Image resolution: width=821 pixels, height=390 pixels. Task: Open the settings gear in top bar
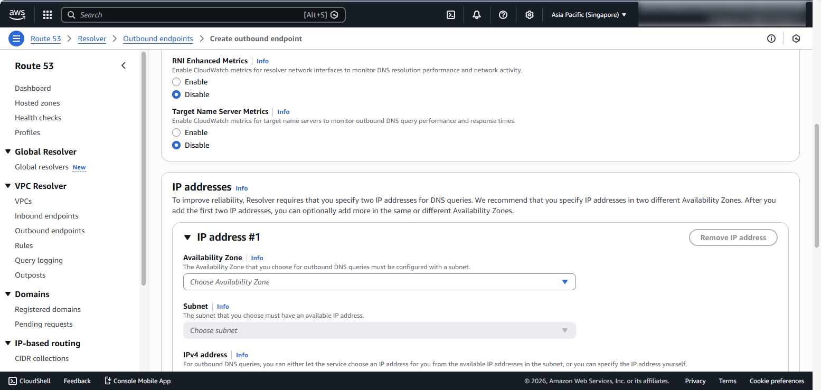(x=530, y=15)
